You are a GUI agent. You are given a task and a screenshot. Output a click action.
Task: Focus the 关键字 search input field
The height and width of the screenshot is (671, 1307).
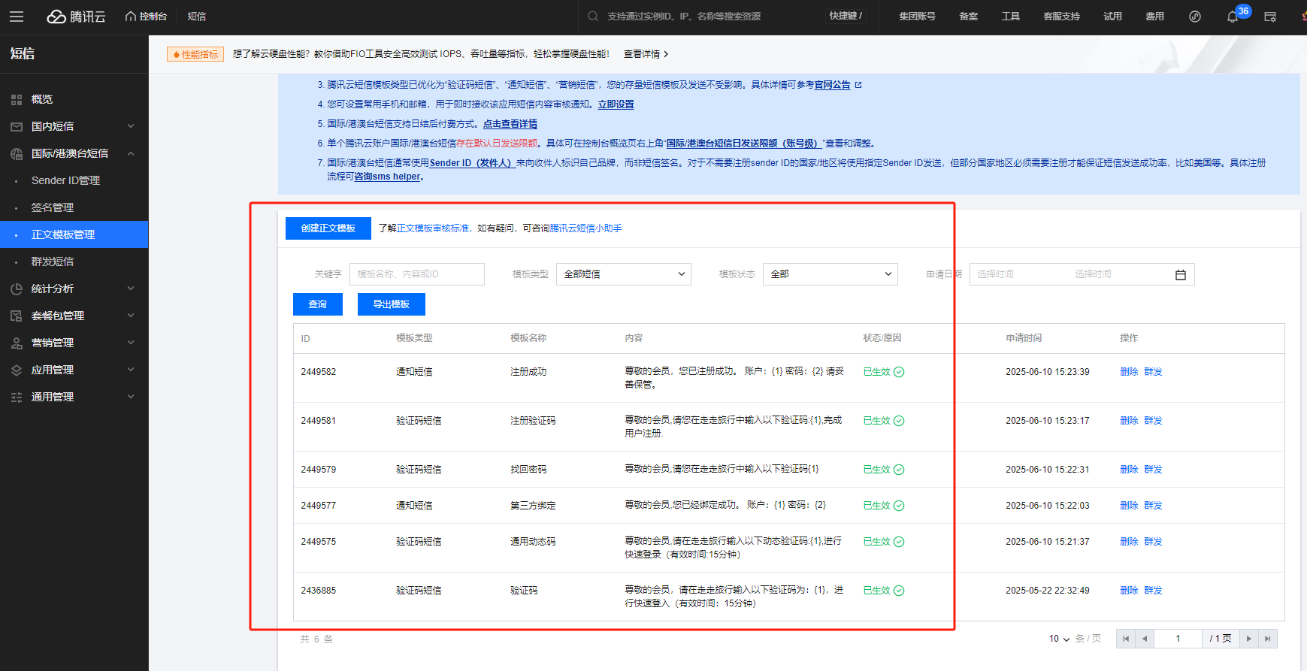click(416, 274)
